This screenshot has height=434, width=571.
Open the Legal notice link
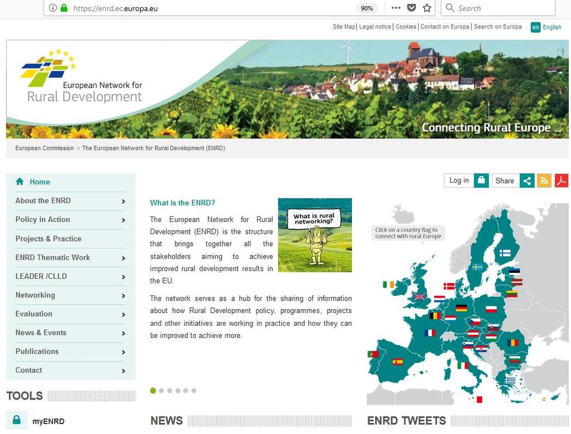pyautogui.click(x=375, y=27)
